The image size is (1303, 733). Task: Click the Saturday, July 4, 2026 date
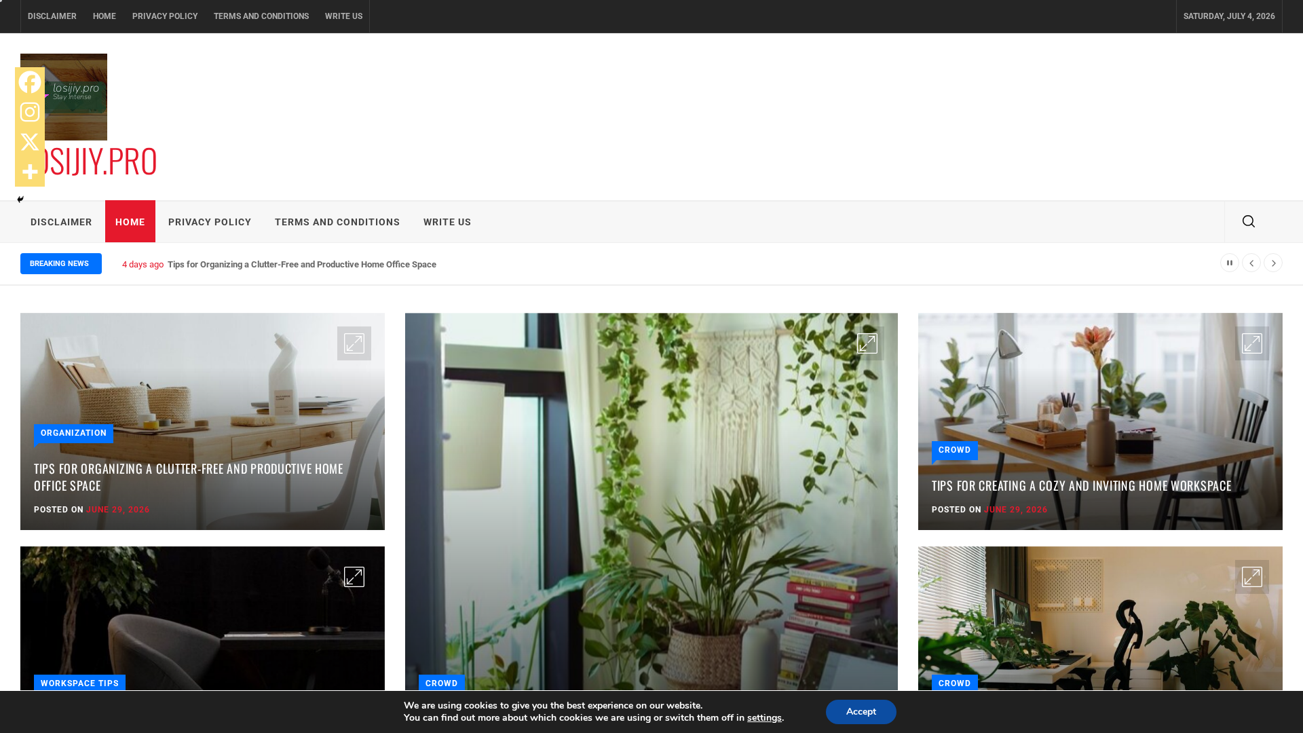1229,16
